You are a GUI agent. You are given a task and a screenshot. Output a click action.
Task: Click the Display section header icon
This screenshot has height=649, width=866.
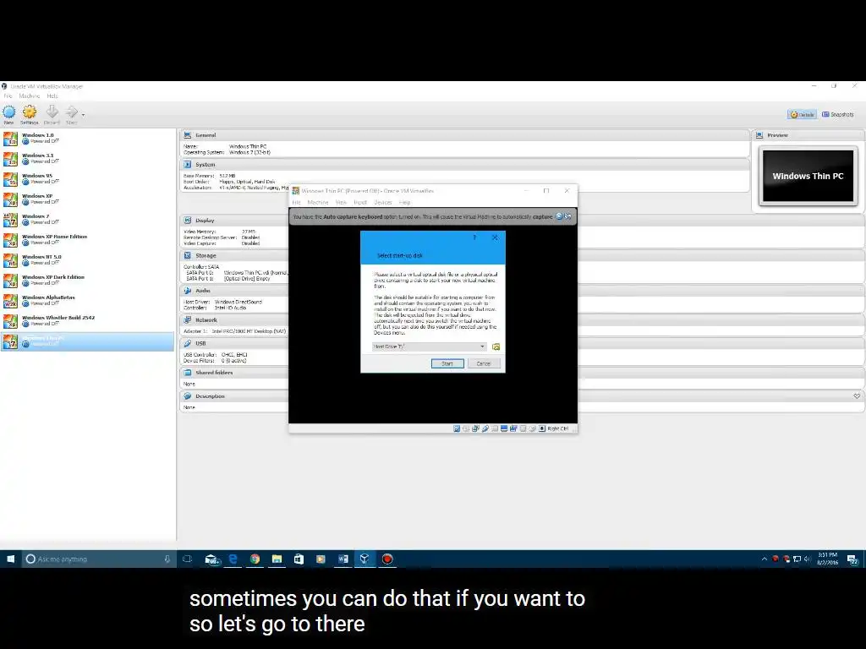(x=187, y=221)
